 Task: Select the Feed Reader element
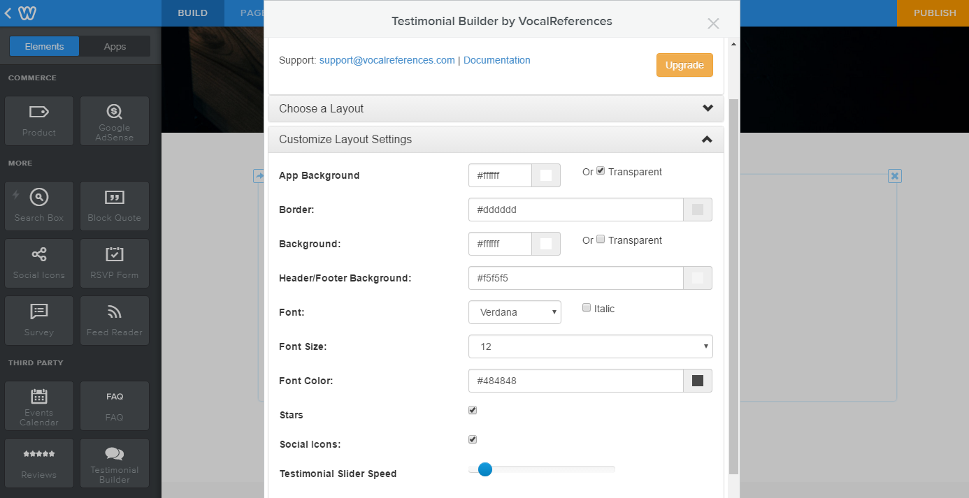point(115,321)
